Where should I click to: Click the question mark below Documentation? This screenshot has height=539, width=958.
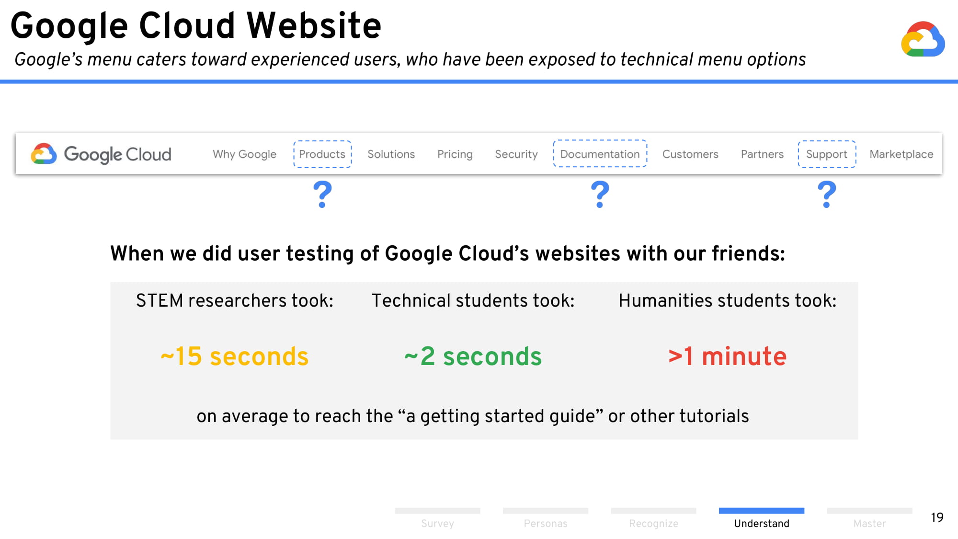click(600, 194)
